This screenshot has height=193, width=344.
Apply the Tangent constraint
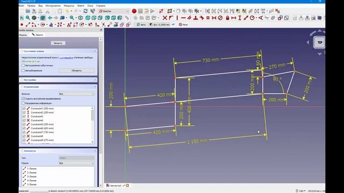(202, 18)
